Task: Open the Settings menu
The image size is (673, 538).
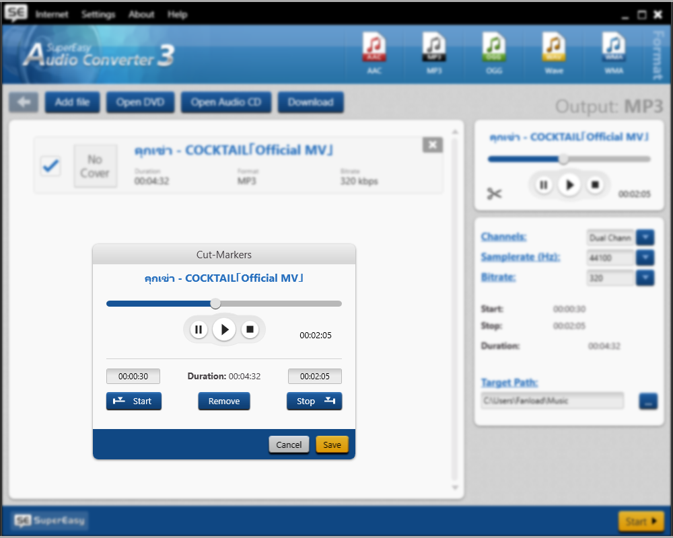Action: point(98,15)
